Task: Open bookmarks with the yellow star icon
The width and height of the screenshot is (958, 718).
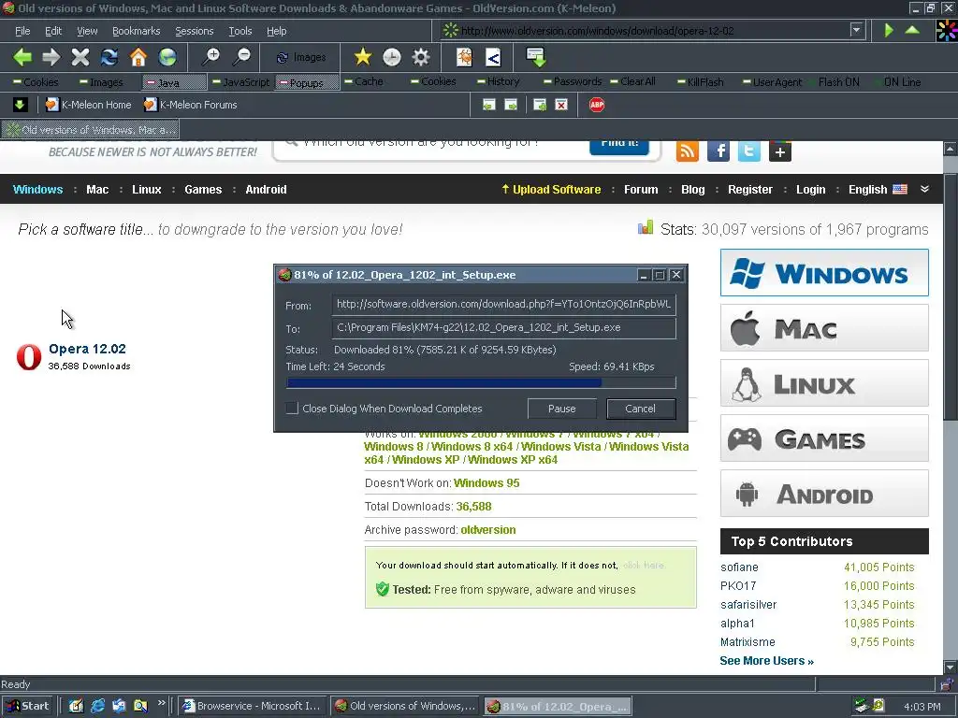Action: tap(363, 57)
